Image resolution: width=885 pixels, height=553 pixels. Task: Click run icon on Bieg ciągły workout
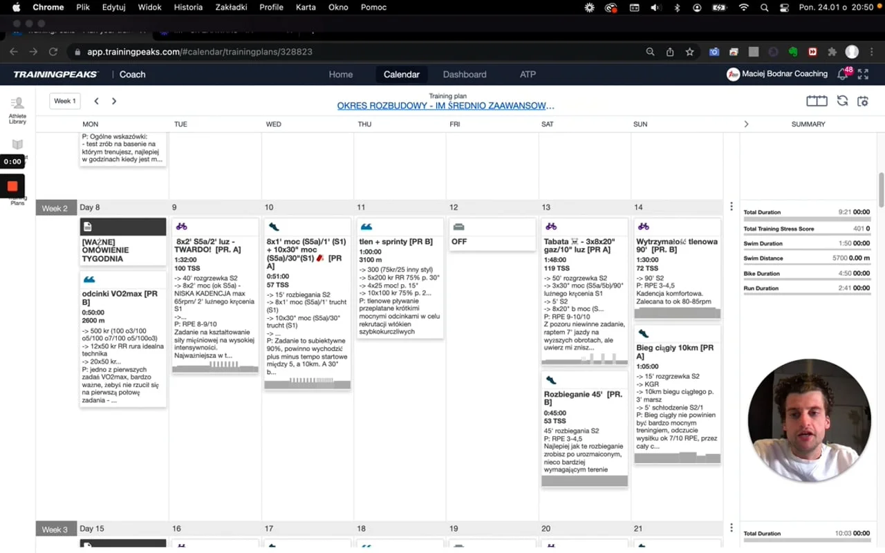[644, 333]
